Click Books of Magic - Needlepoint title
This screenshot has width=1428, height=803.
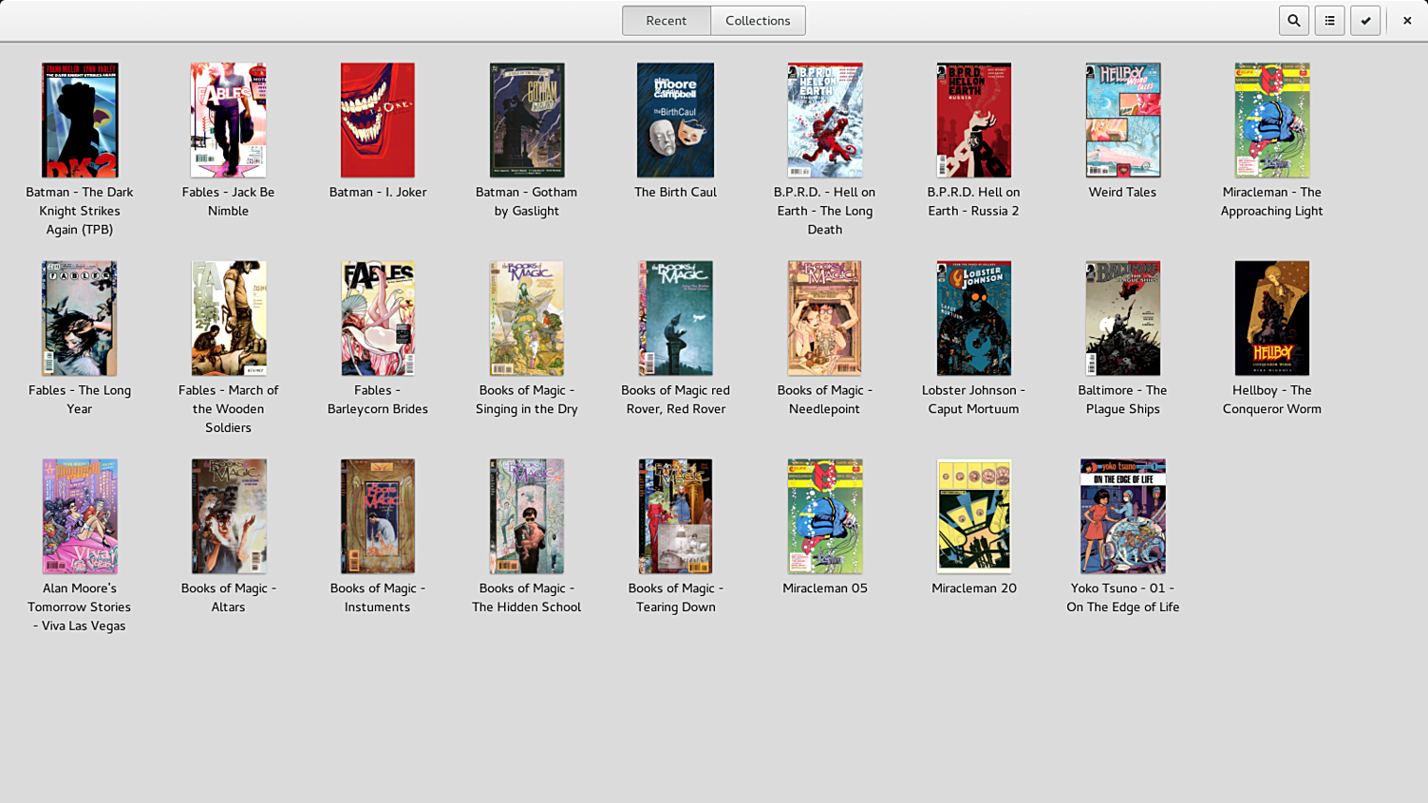824,400
